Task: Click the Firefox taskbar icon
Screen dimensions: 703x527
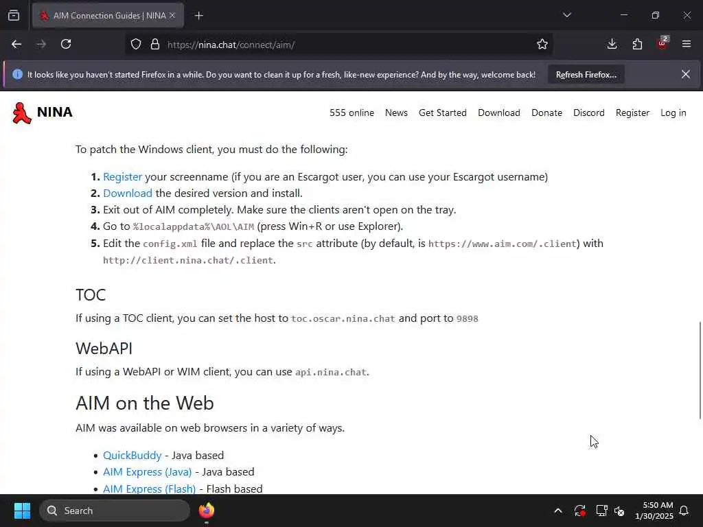Action: 206,511
